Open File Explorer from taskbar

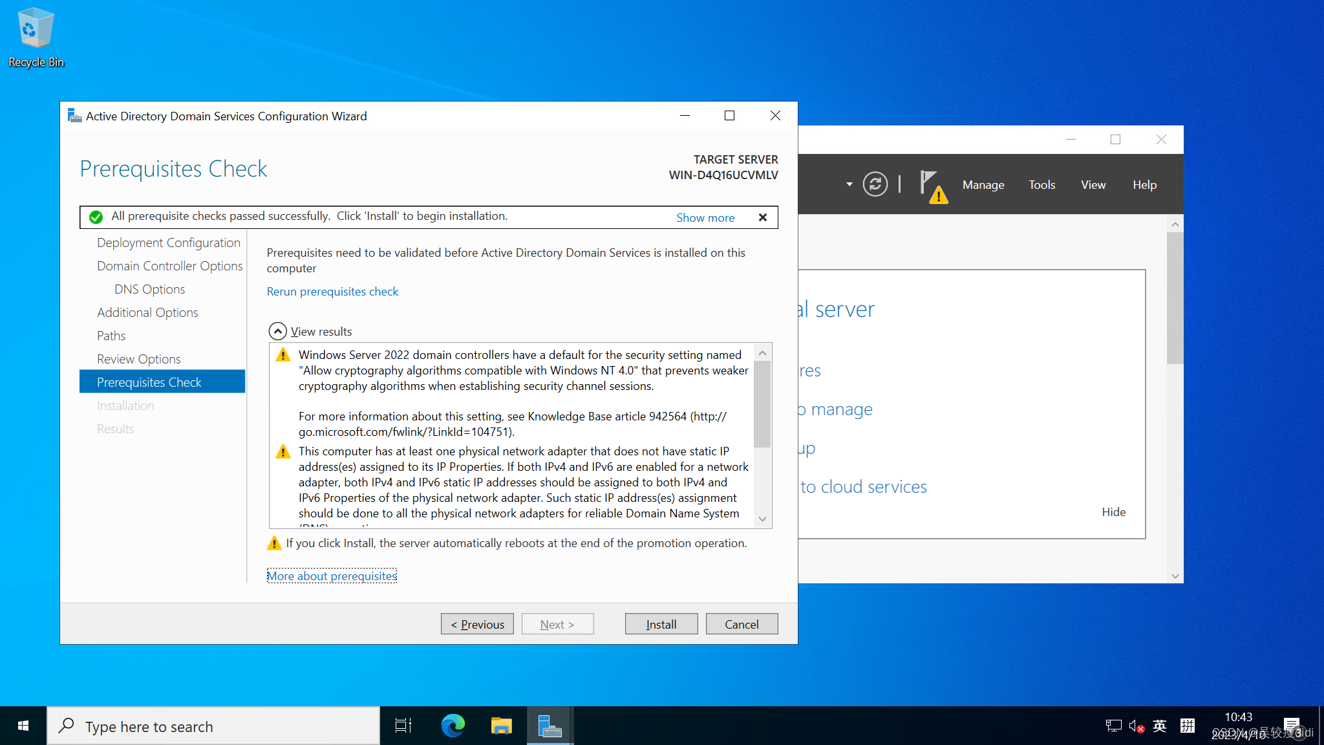click(501, 726)
